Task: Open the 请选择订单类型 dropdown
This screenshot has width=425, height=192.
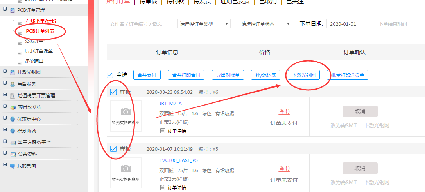Action: 204,24
